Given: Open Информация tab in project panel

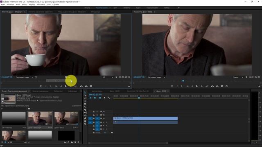Looking at the screenshot, I should pos(72,91).
